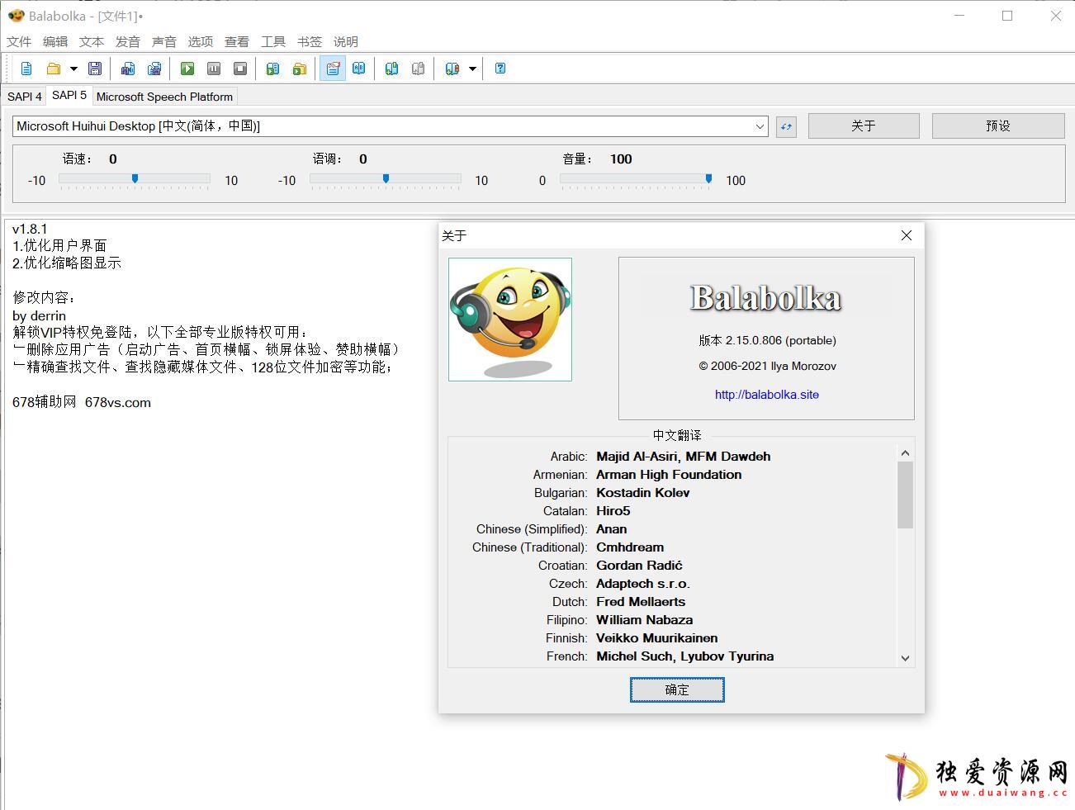Click the version text '2.15.0.806 (portable)'
1075x810 pixels.
(781, 340)
